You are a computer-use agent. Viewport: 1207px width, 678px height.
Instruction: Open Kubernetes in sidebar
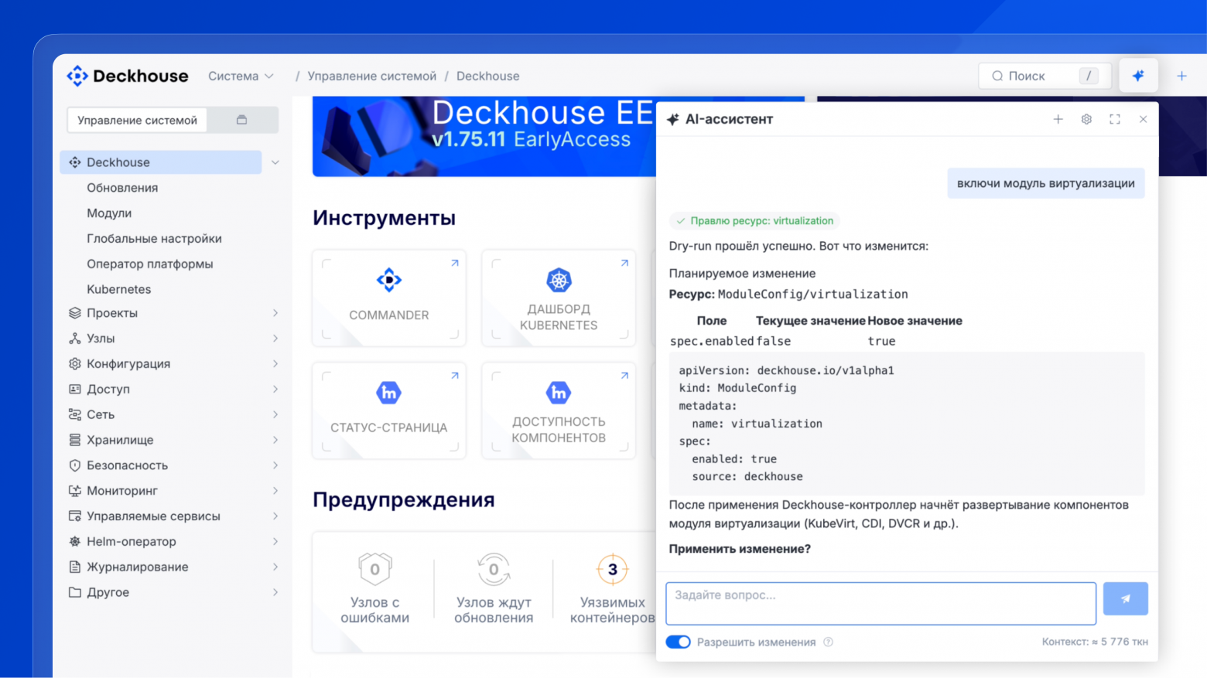pyautogui.click(x=119, y=289)
